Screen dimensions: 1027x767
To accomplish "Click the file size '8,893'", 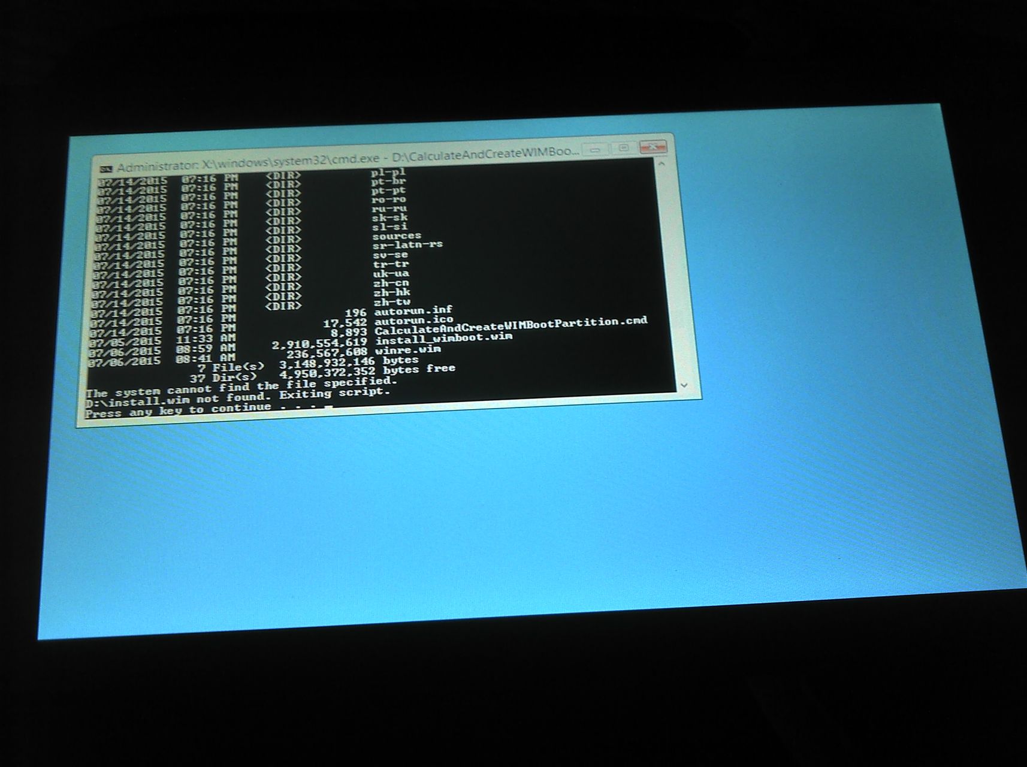I will [x=349, y=333].
